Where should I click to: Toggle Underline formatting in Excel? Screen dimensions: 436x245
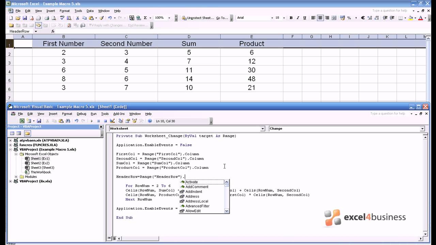[x=305, y=18]
